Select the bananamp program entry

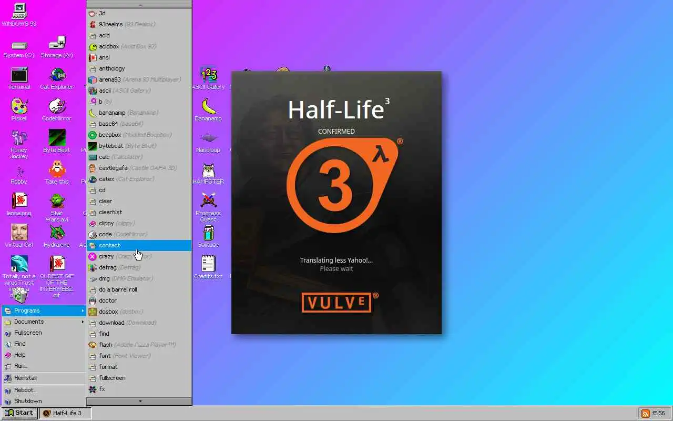(x=139, y=113)
